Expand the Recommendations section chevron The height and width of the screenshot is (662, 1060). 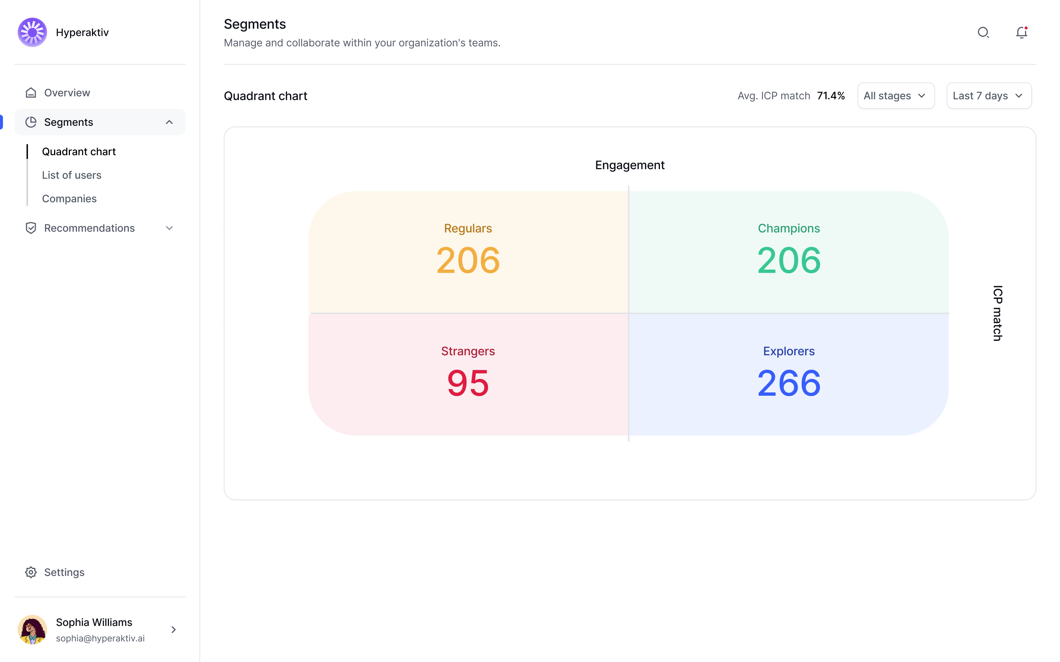pos(169,228)
